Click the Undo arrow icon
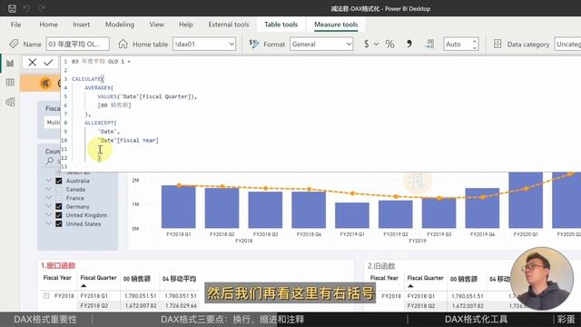The image size is (581, 327). click(x=26, y=8)
